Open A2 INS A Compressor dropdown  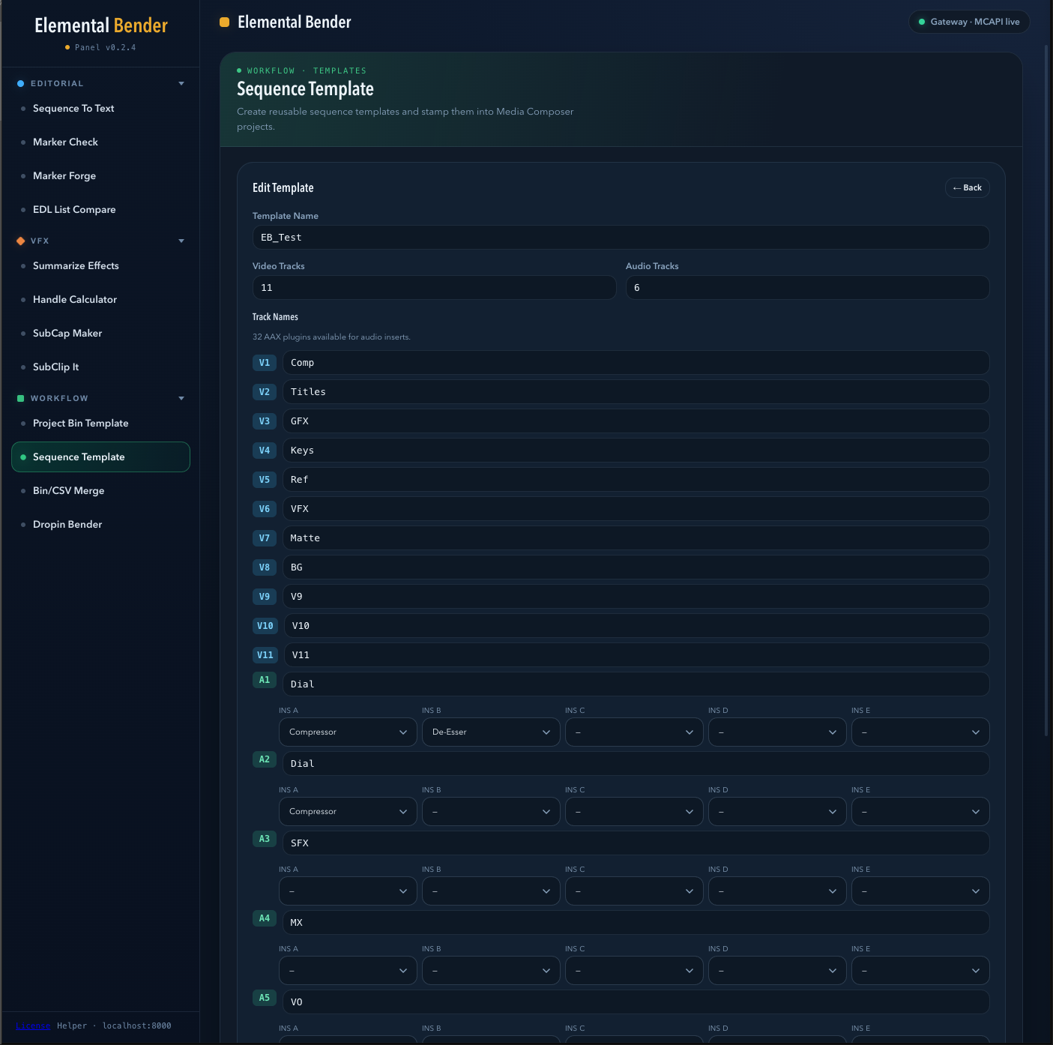348,812
